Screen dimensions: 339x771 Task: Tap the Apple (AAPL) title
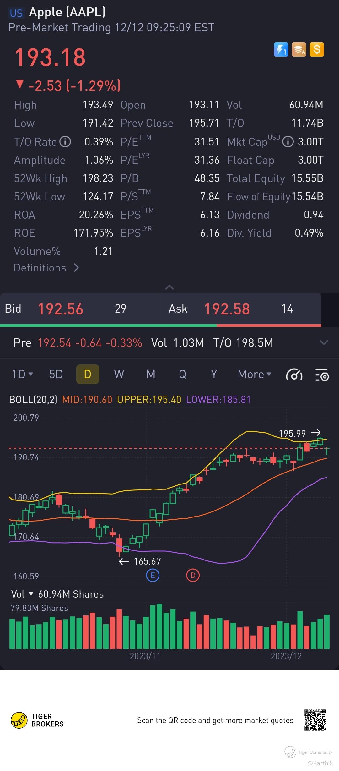[67, 12]
